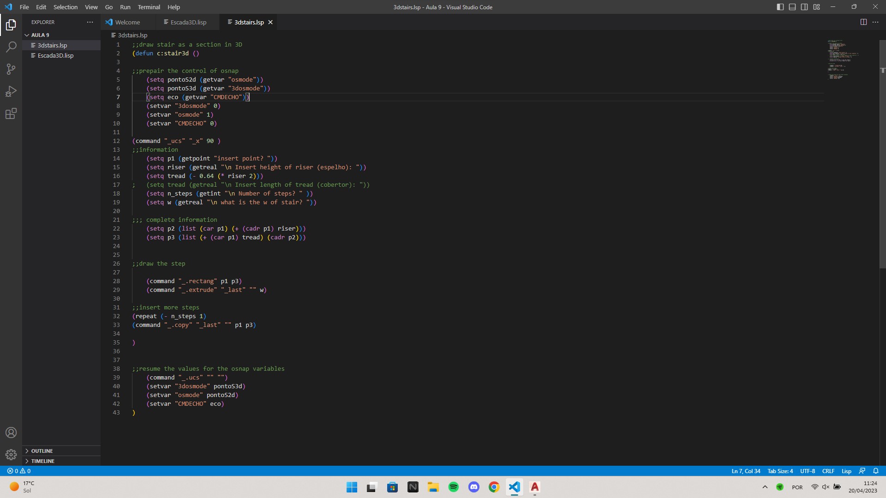Screen dimensions: 886x498
Task: Toggle panel layout icon
Action: (x=792, y=7)
